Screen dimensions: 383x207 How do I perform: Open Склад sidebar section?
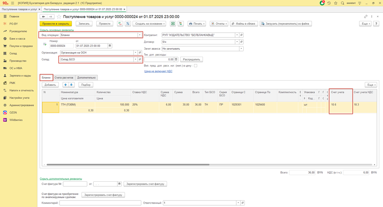[x=13, y=53]
